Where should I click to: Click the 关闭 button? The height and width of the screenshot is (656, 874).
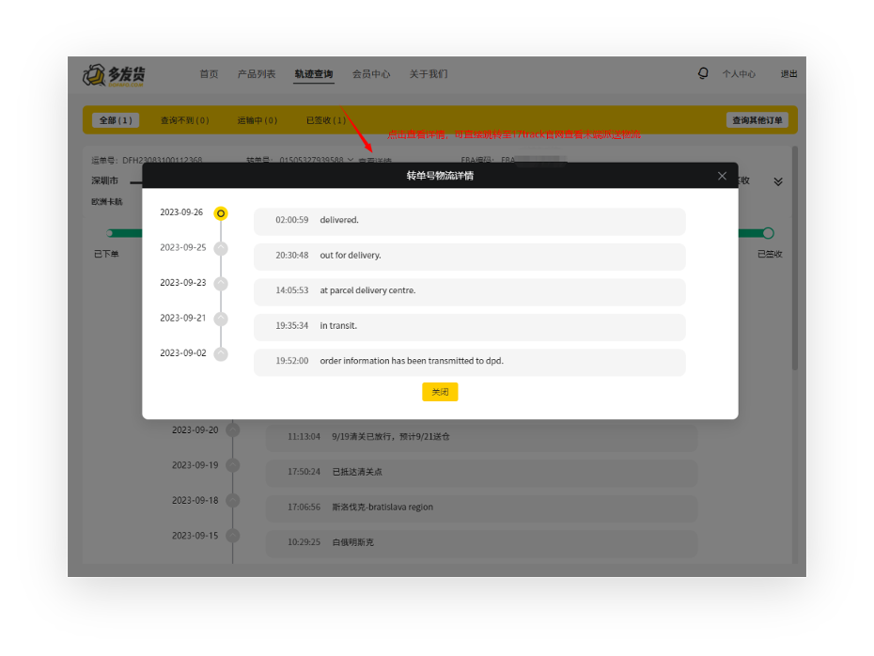[440, 392]
